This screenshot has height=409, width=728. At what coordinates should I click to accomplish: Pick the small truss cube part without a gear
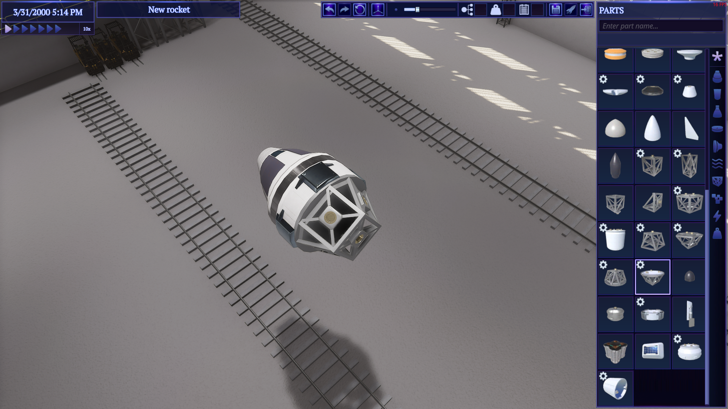click(615, 203)
